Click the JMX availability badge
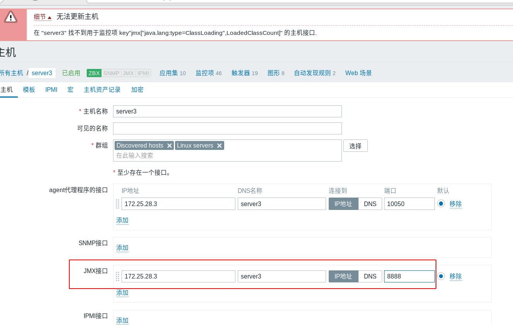Image resolution: width=513 pixels, height=325 pixels. pyautogui.click(x=129, y=73)
